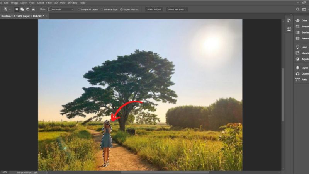This screenshot has height=174, width=309.
Task: Open the Mode Rectangle dropdown
Action: [61, 9]
